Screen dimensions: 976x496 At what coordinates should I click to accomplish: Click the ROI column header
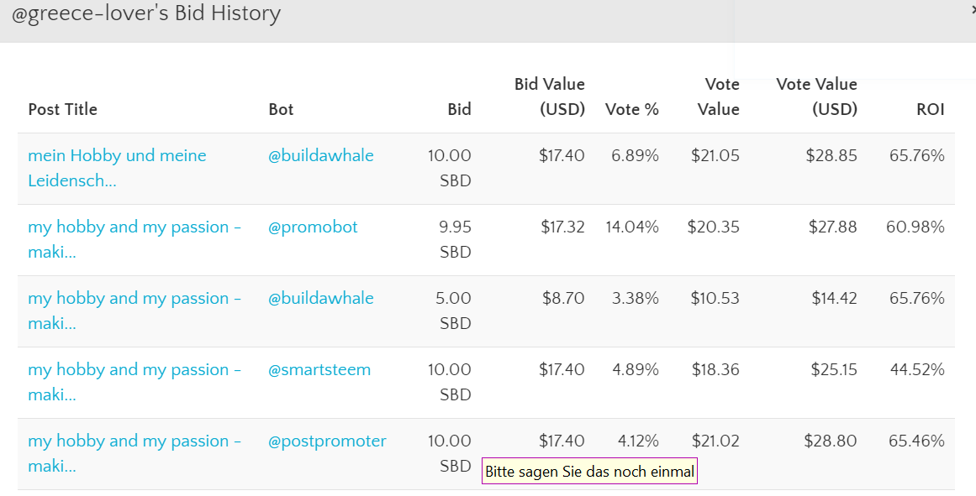(x=931, y=109)
